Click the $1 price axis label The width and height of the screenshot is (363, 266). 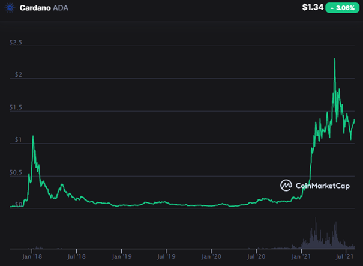pyautogui.click(x=19, y=139)
